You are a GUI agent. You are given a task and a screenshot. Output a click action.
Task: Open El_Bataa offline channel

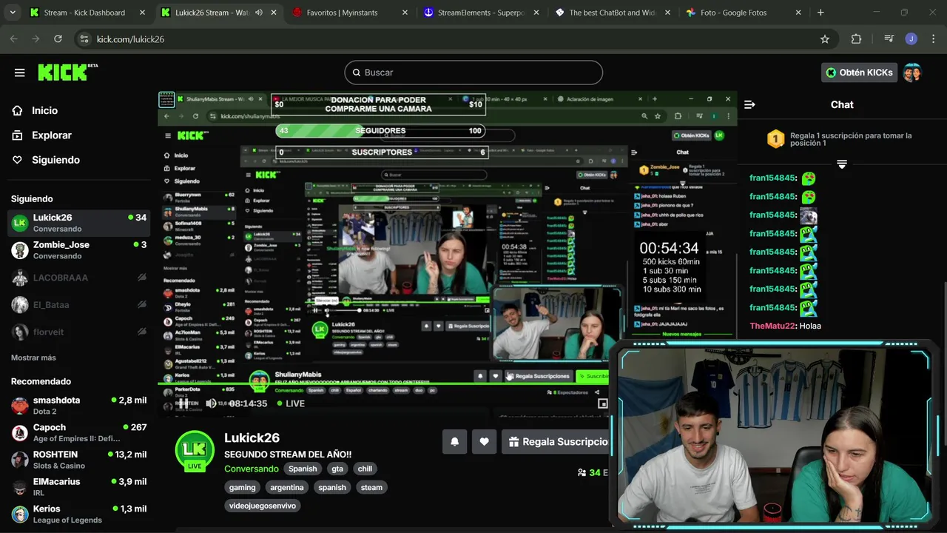click(78, 305)
